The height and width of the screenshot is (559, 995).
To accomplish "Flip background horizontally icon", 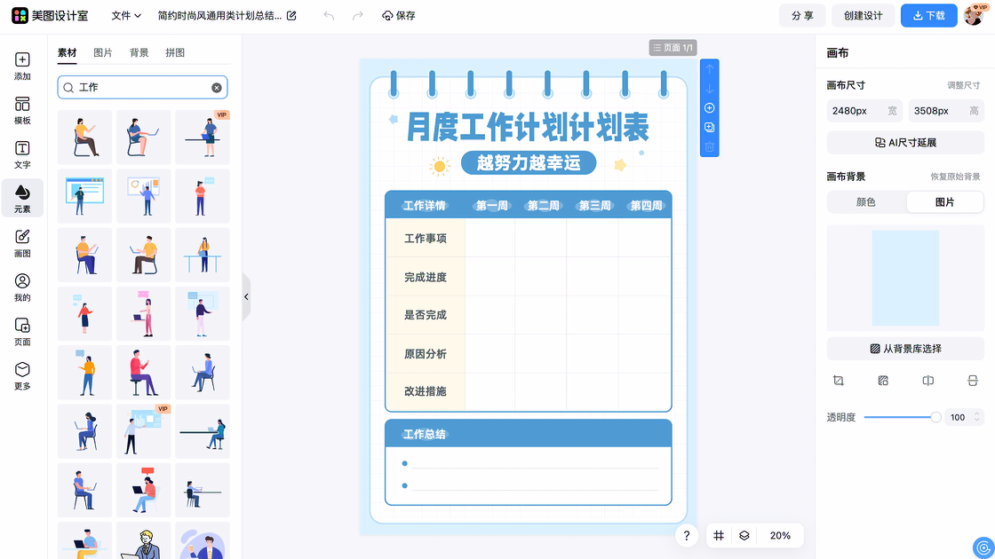I will pos(927,381).
